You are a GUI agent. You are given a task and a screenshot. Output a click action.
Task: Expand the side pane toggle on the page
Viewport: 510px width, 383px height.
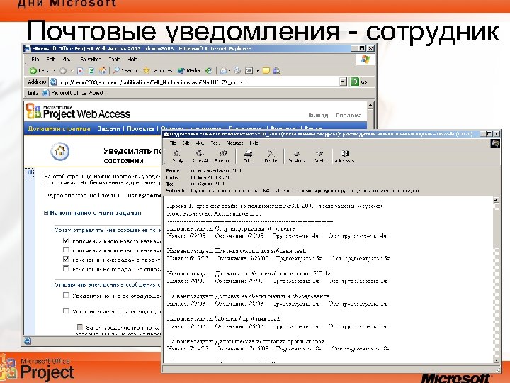coord(30,172)
